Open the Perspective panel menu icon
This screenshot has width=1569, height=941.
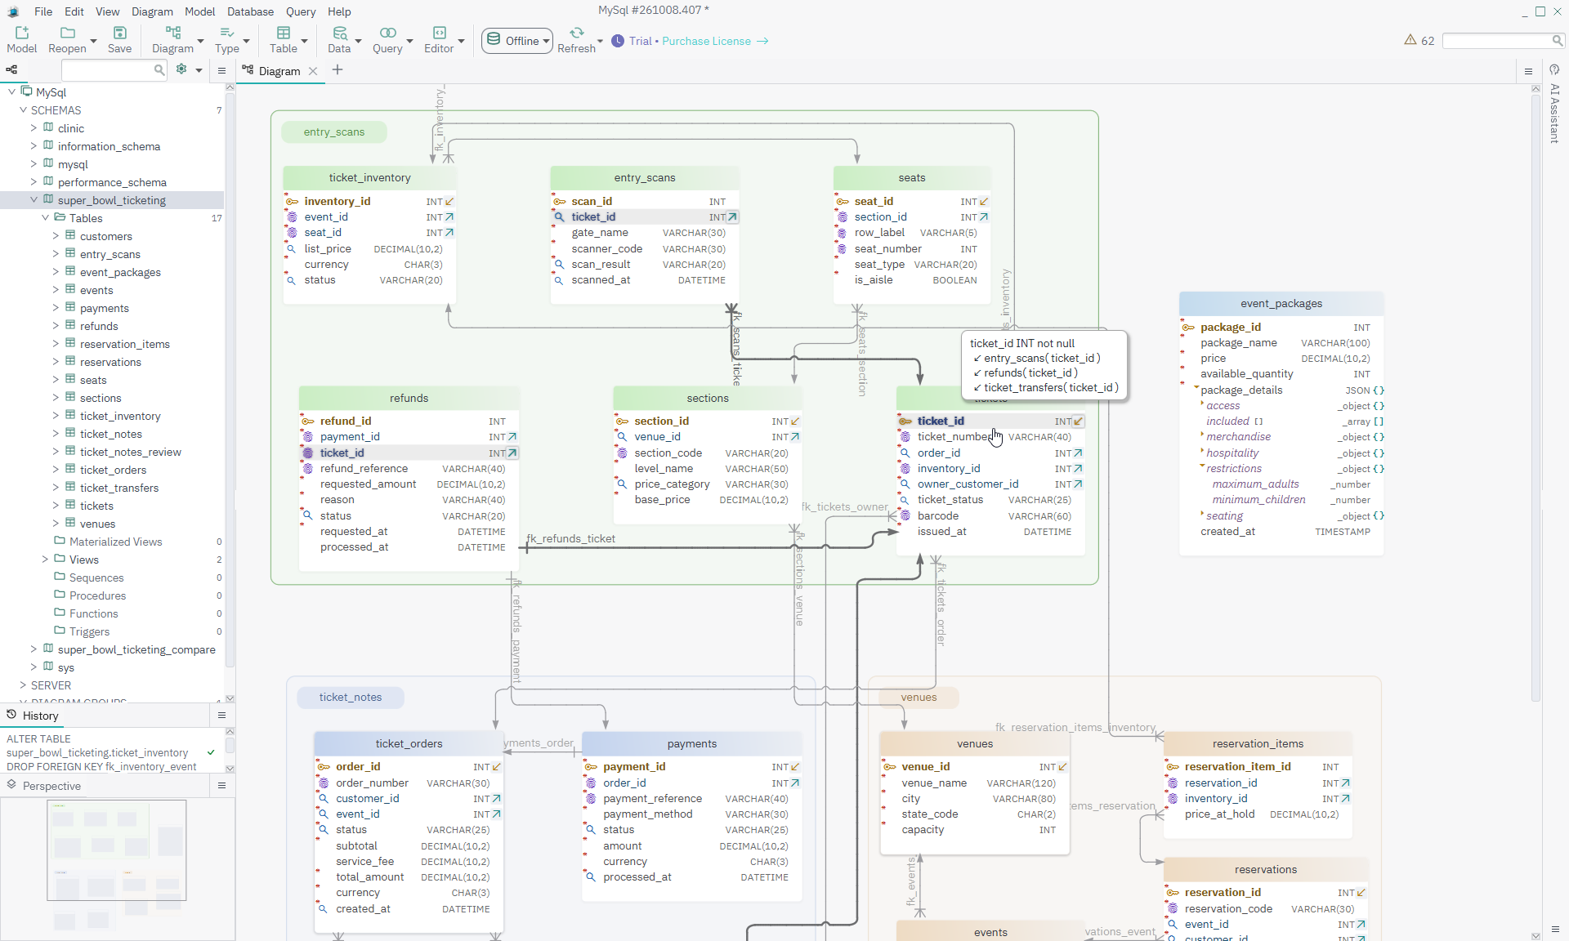pos(221,786)
